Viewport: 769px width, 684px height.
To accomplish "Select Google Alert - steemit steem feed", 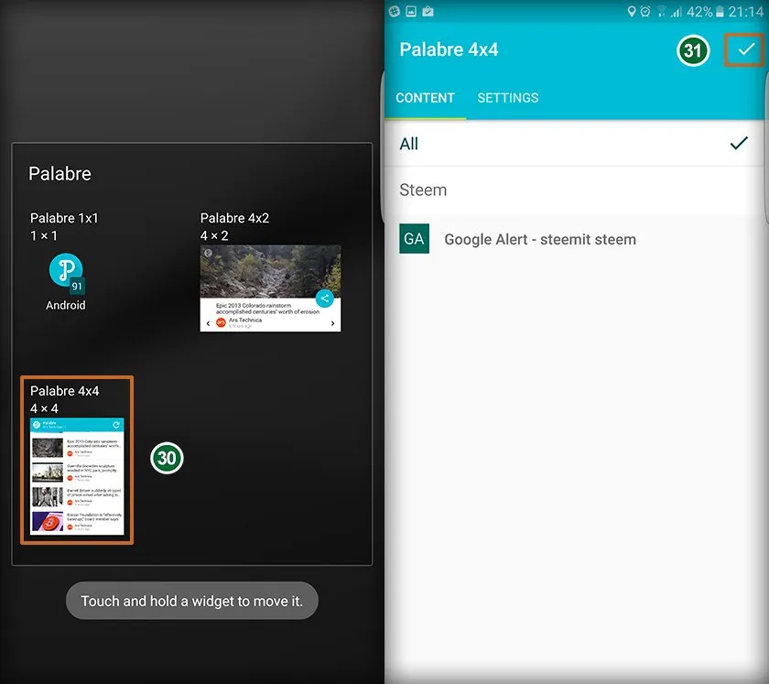I will 576,239.
